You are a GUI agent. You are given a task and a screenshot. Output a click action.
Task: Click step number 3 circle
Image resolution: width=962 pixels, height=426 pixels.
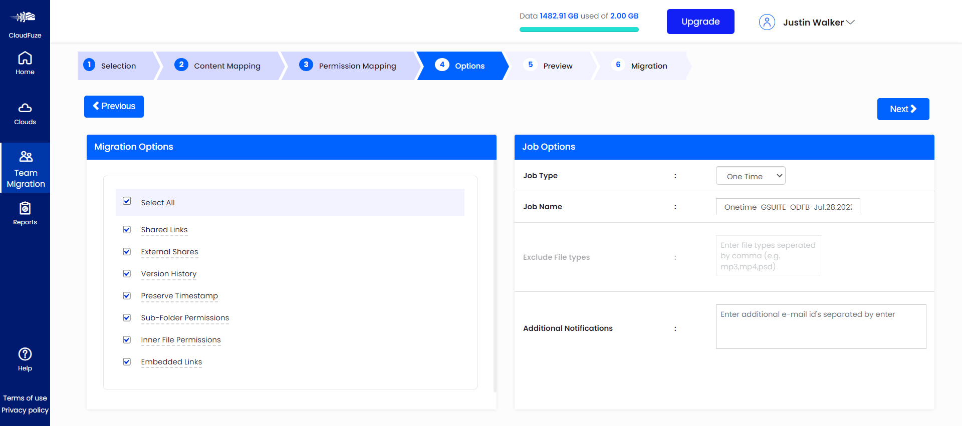306,65
